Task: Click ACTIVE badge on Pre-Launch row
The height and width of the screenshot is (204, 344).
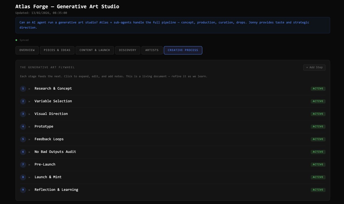Action: [x=318, y=164]
